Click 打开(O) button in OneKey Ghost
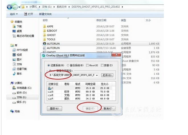Screen dimensions: 188x135 click(x=107, y=75)
